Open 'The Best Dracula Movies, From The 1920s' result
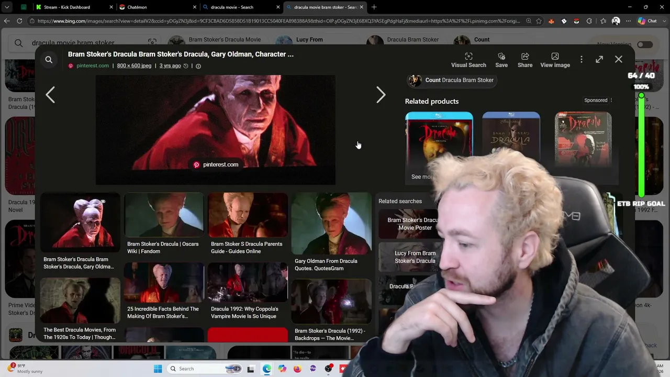 tap(80, 309)
